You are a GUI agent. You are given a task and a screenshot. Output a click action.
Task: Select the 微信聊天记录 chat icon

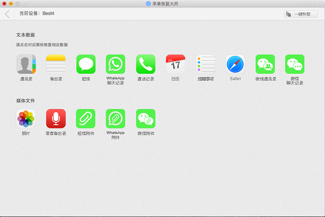click(x=295, y=64)
